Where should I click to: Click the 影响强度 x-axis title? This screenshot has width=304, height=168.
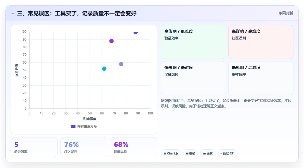[x=90, y=119]
